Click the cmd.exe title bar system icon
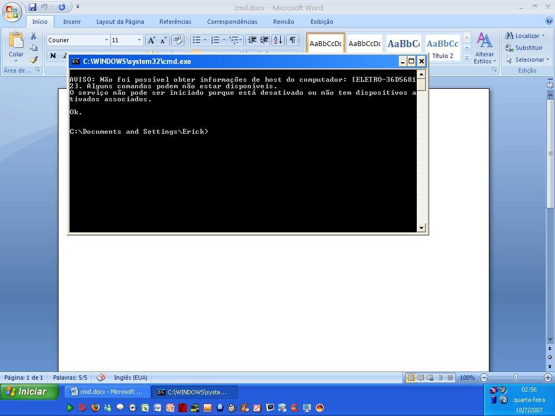Image resolution: width=555 pixels, height=416 pixels. pyautogui.click(x=75, y=62)
